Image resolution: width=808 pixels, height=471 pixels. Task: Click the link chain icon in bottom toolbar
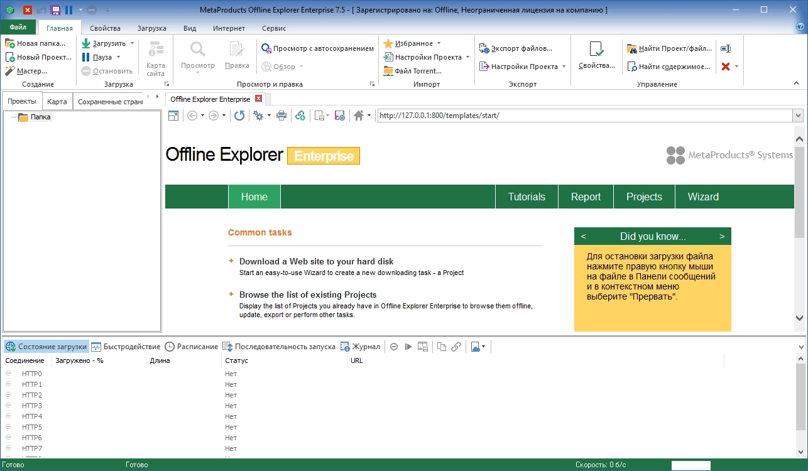click(x=457, y=347)
